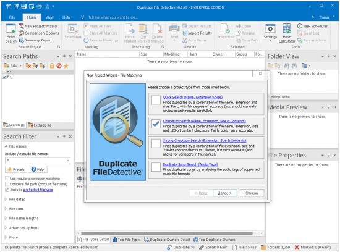This screenshot has width=340, height=252.
Task: Check the C:\ search path box
Action: point(4,72)
